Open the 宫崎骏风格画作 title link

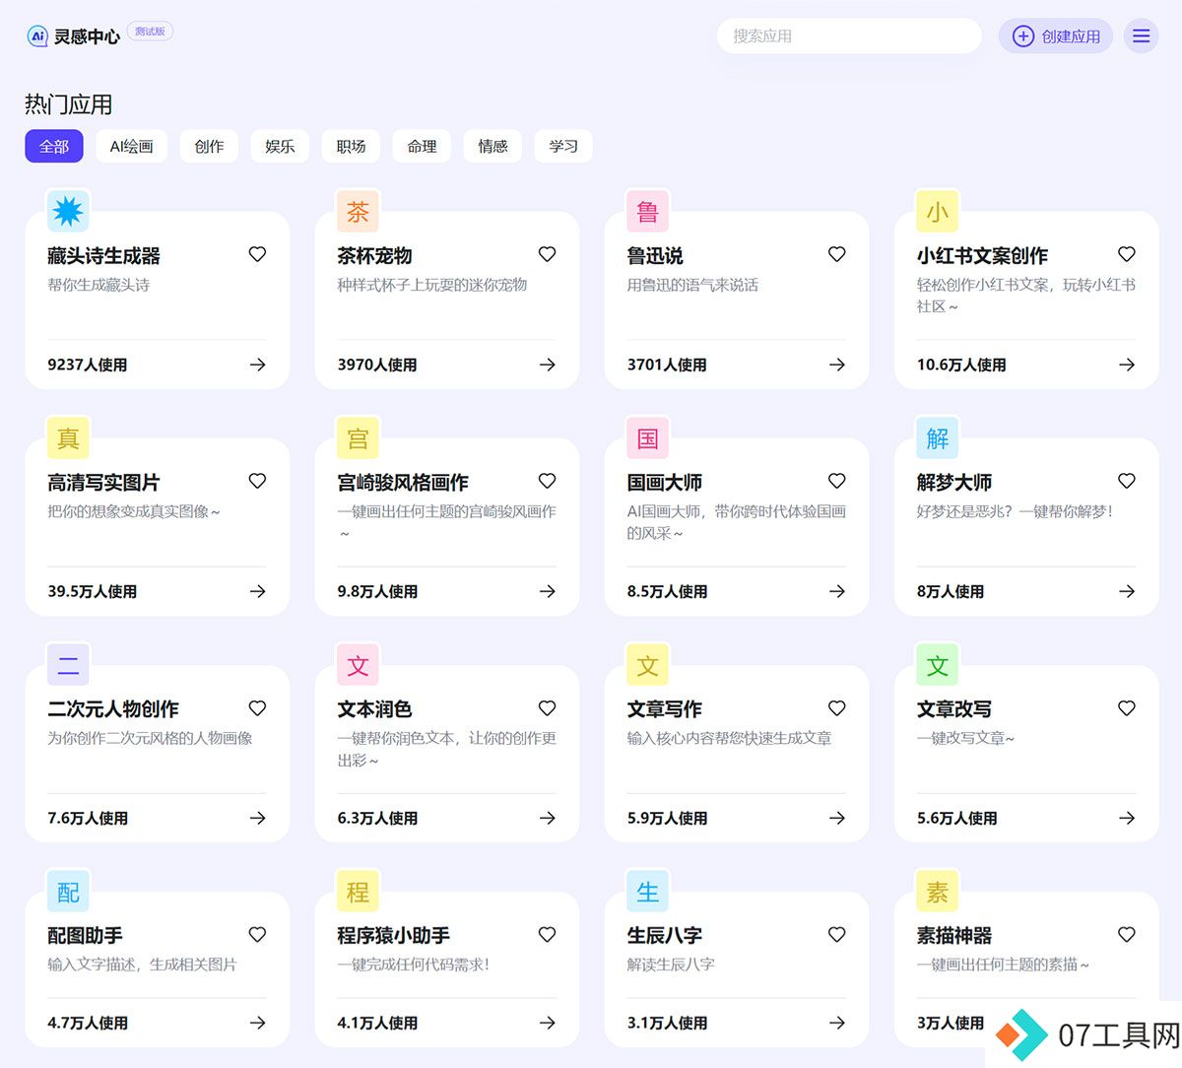(x=403, y=483)
